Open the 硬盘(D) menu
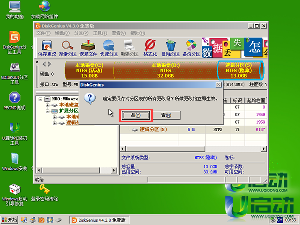The width and height of the screenshot is (300, 225). [62, 33]
